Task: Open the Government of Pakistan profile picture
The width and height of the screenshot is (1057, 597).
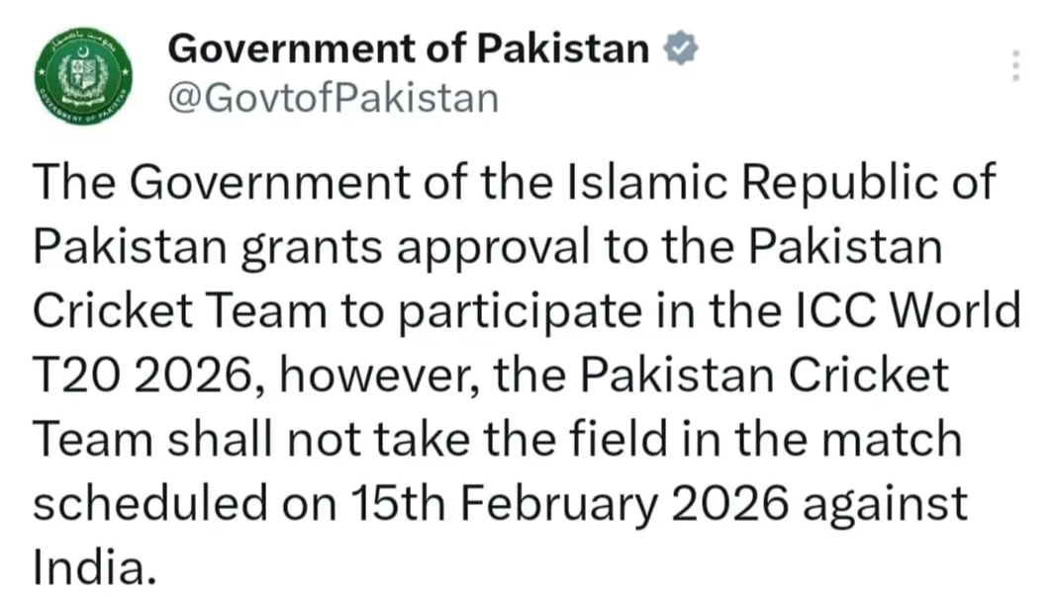Action: tap(83, 77)
